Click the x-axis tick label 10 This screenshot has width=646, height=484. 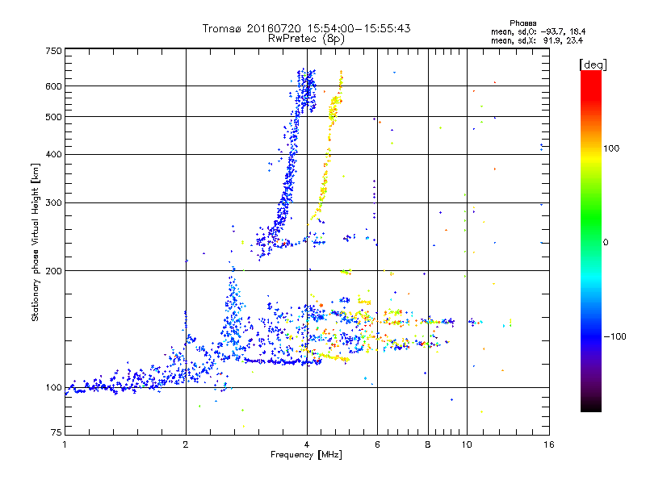click(x=467, y=444)
